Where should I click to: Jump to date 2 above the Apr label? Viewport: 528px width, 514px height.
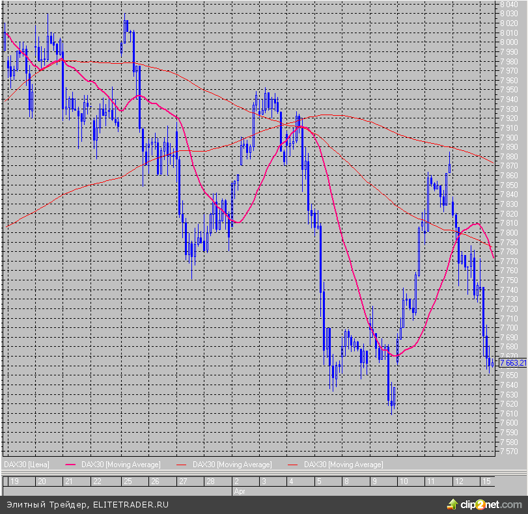pyautogui.click(x=237, y=481)
